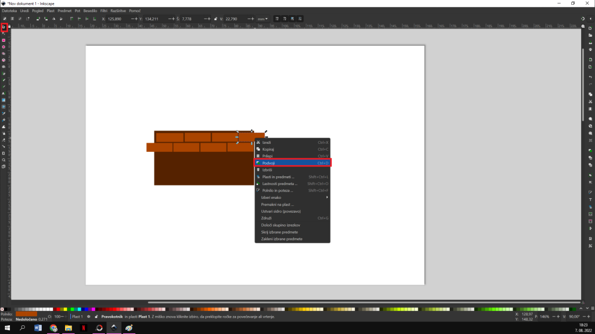Select the Gradient tool
Image resolution: width=595 pixels, height=334 pixels.
(4, 100)
